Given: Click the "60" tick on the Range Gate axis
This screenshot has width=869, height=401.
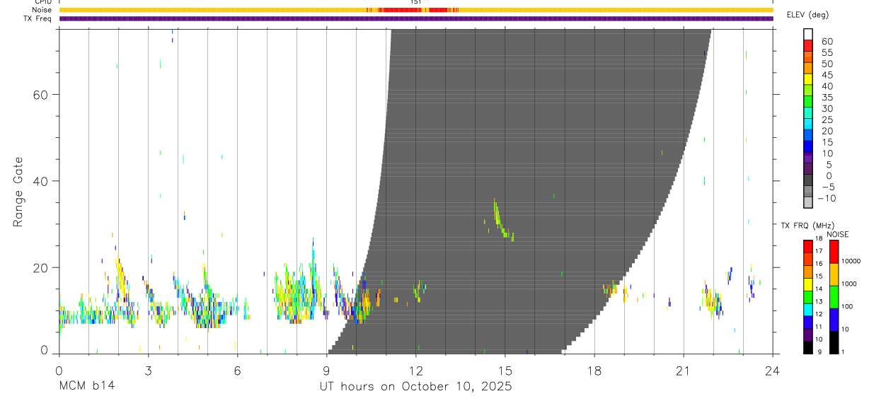Looking at the screenshot, I should pyautogui.click(x=41, y=94).
